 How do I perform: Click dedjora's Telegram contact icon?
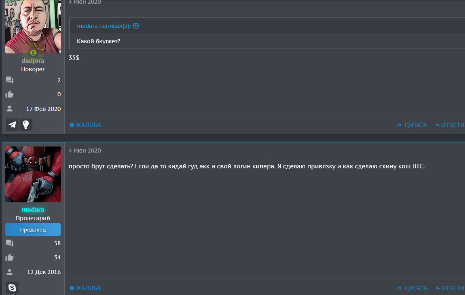click(13, 125)
